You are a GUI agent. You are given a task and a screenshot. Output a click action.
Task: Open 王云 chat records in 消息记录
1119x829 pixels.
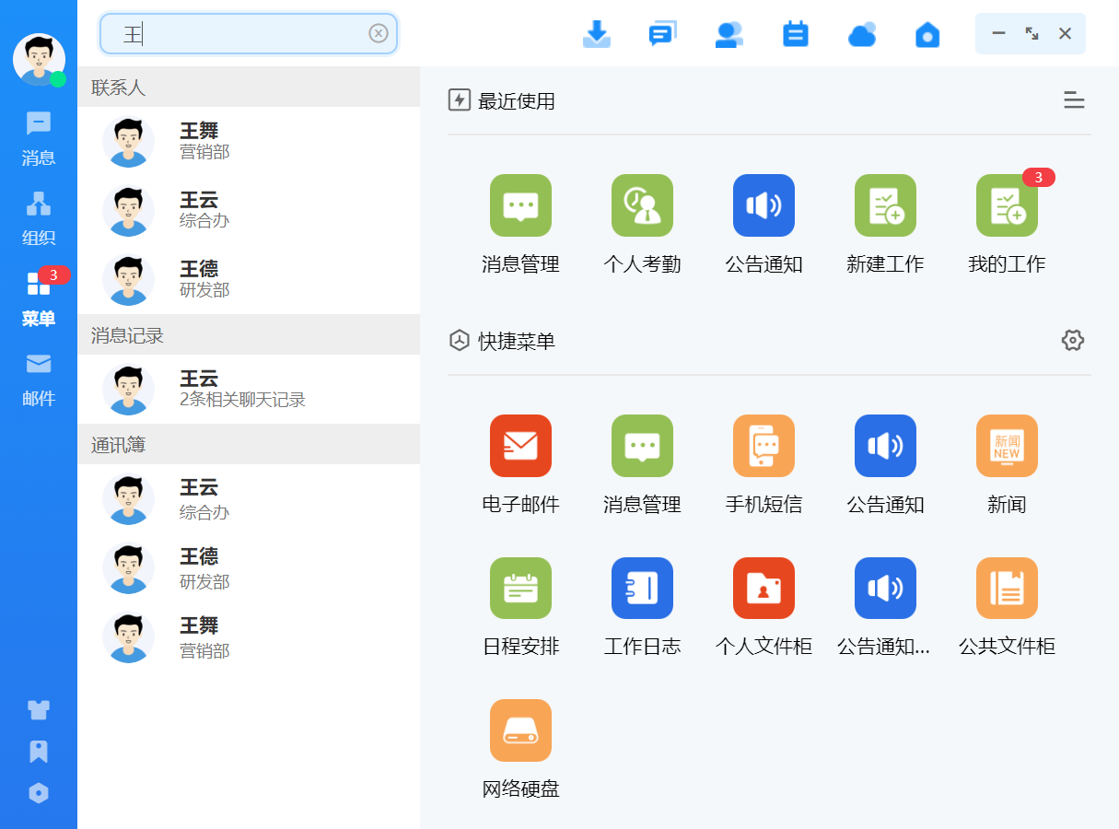point(249,389)
